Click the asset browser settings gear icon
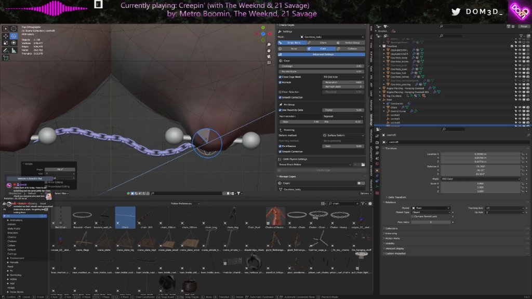The height and width of the screenshot is (299, 532). point(370,203)
